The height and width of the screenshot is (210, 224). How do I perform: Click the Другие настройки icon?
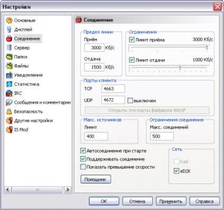pos(9,121)
